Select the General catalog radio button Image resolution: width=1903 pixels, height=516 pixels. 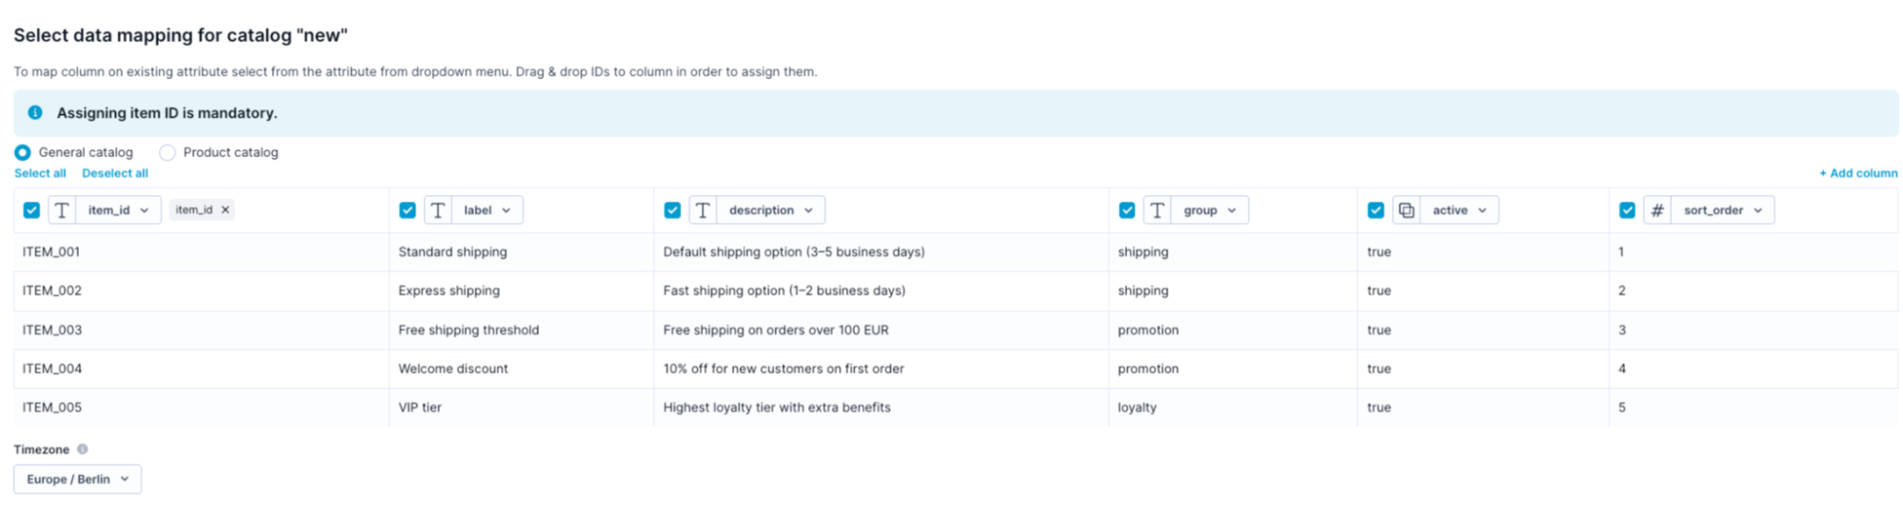[22, 152]
